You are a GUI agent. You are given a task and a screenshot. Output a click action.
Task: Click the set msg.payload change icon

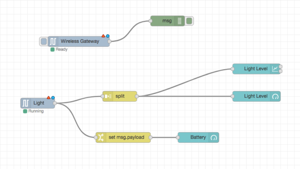[x=100, y=137]
